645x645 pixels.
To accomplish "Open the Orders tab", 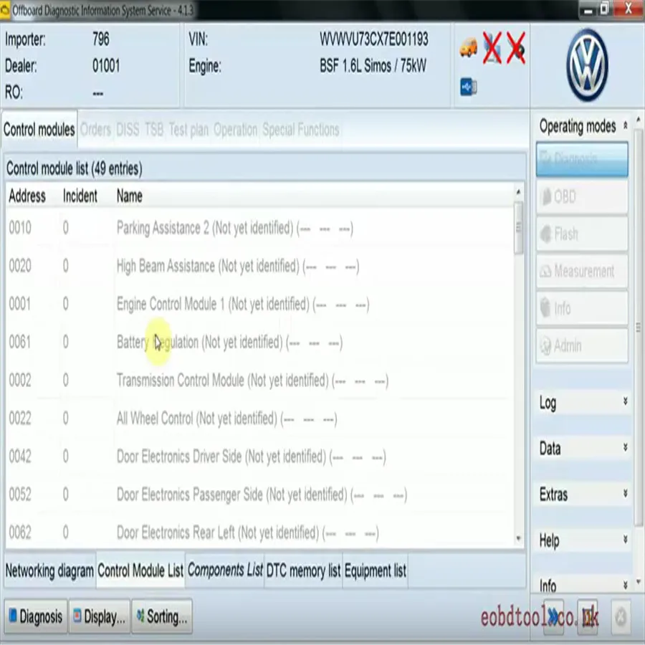I will [95, 130].
